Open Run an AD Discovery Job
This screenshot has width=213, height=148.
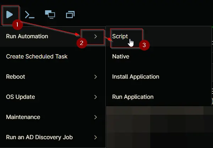pos(53,137)
